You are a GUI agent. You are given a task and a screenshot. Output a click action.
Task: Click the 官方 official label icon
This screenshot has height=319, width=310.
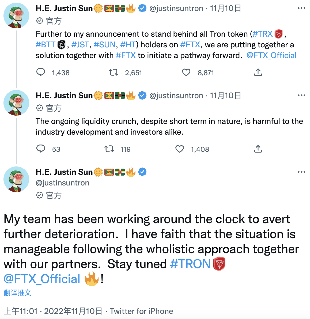tap(40, 21)
